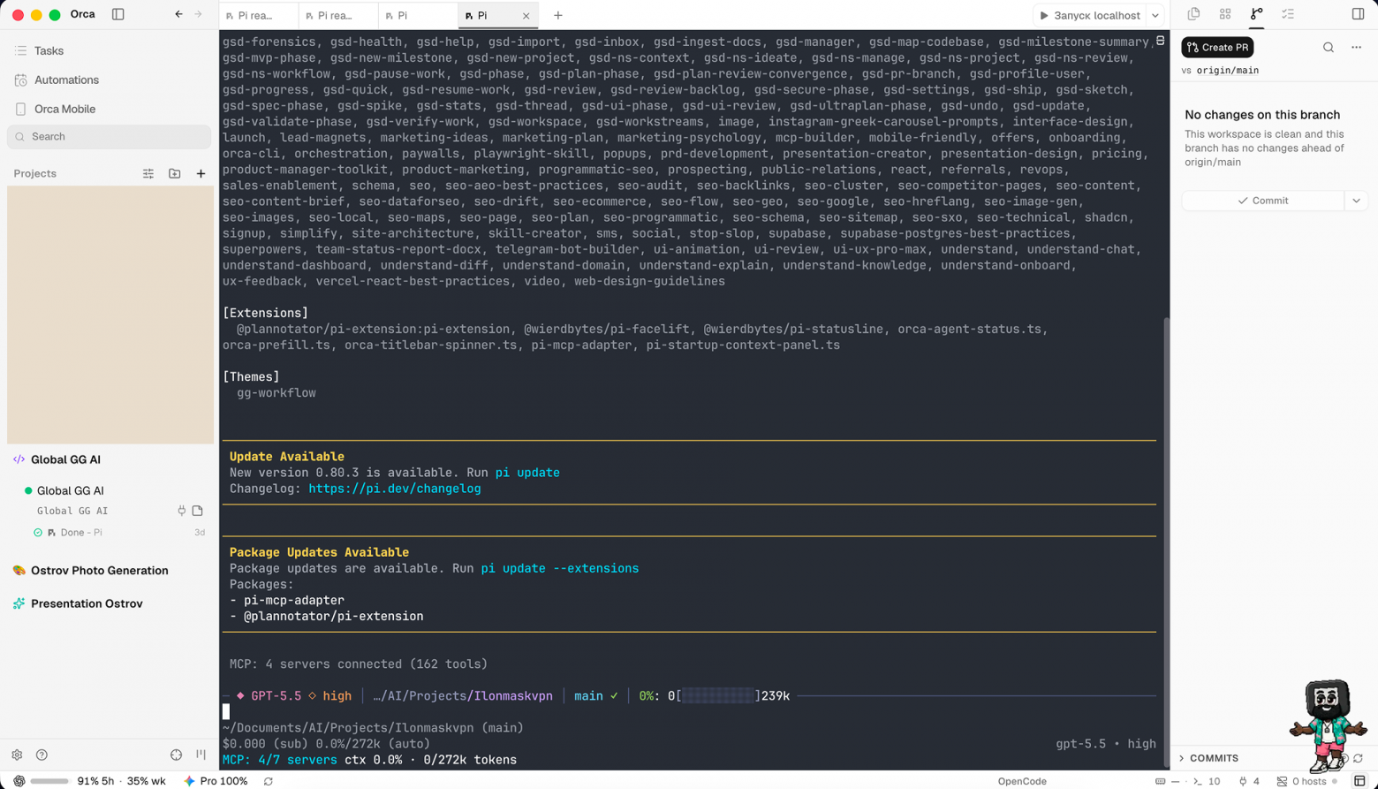Open the Запуск localhost dropdown arrow
The width and height of the screenshot is (1378, 789).
(1155, 15)
